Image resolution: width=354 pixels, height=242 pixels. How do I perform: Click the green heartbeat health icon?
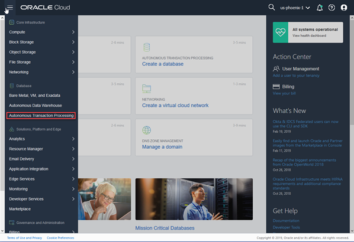(281, 32)
